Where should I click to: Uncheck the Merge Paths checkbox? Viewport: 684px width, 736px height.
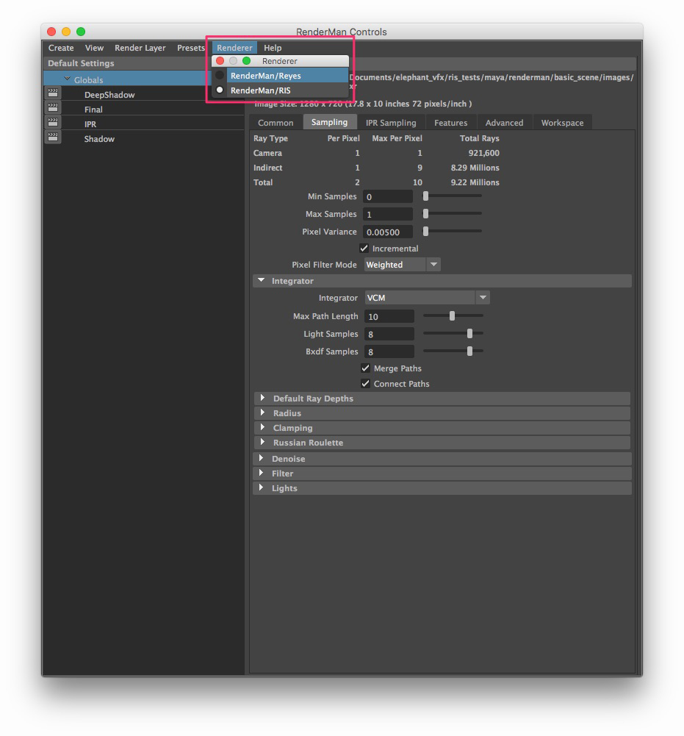coord(365,368)
